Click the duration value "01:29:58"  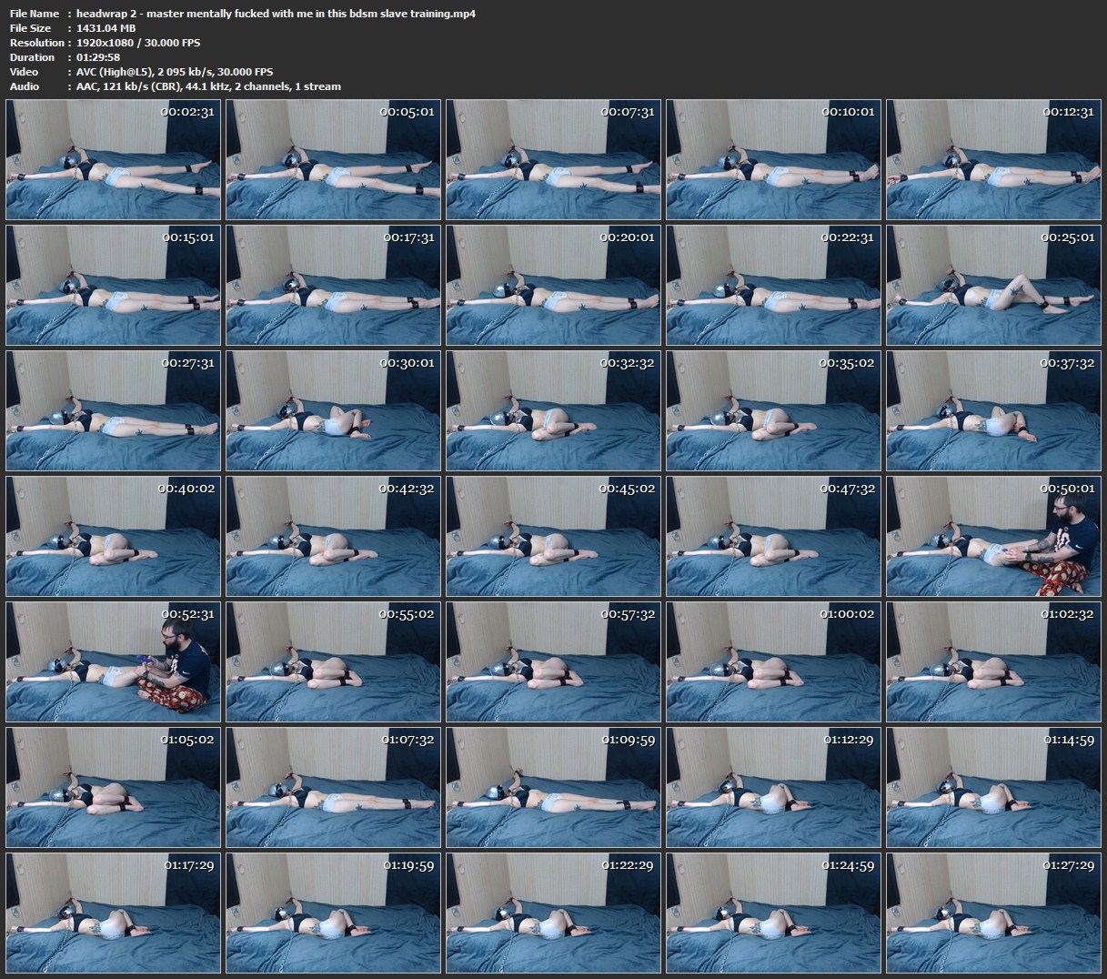tap(98, 57)
